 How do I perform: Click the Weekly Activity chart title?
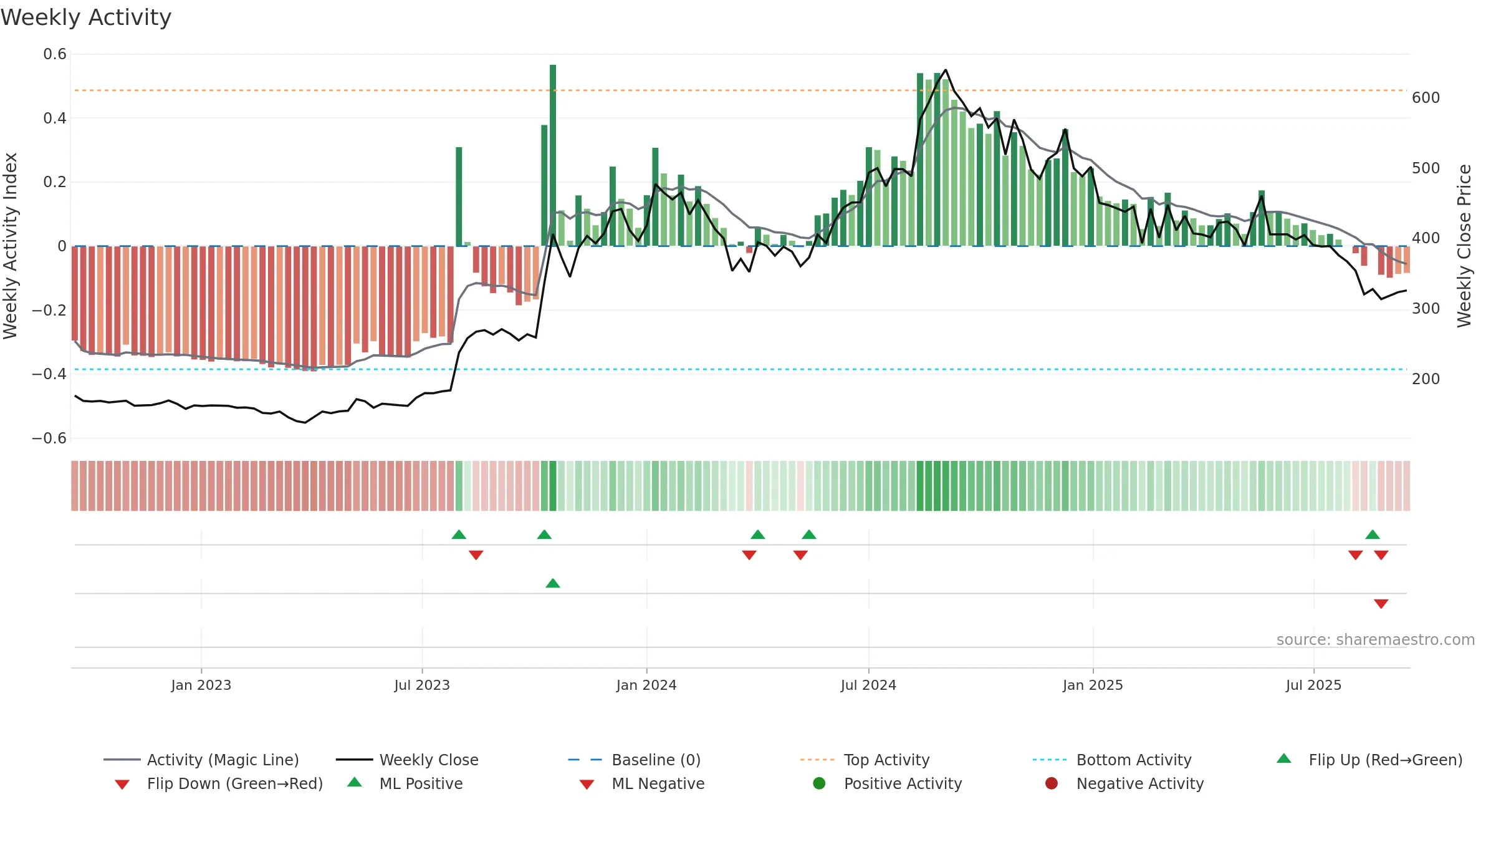coord(86,17)
